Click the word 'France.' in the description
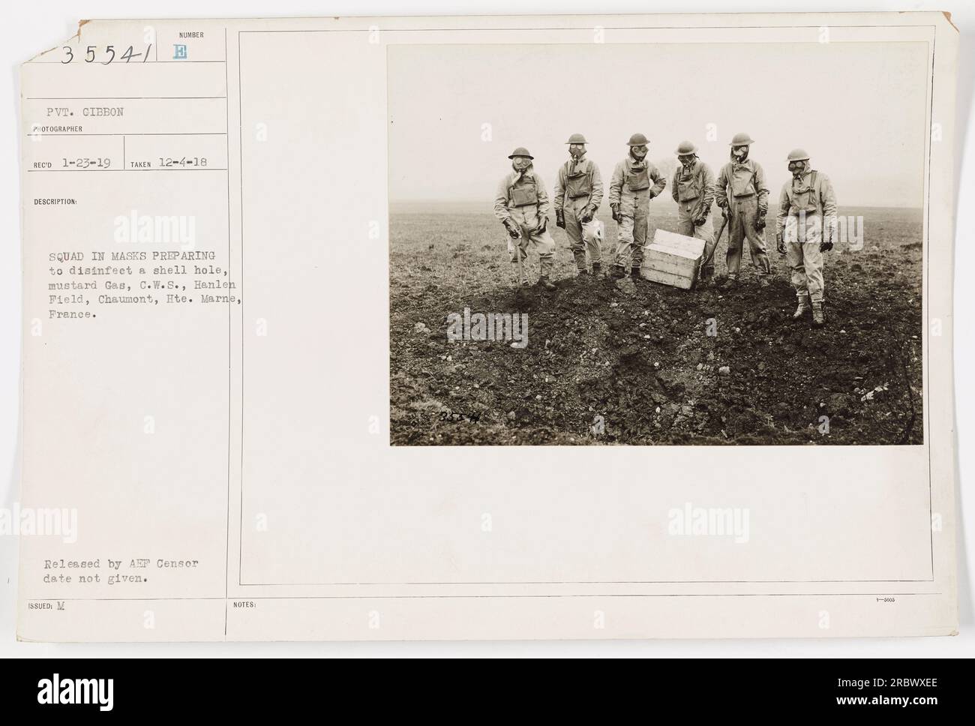 [73, 316]
